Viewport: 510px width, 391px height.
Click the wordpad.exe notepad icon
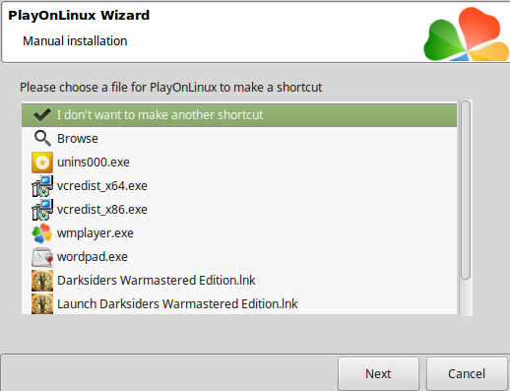point(42,257)
